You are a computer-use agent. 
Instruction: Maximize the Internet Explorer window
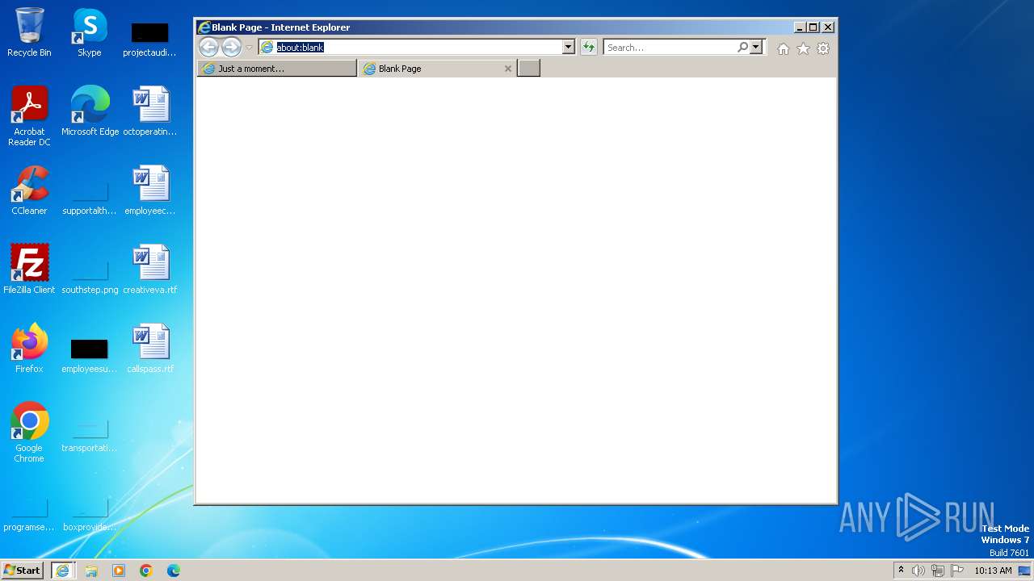(813, 27)
